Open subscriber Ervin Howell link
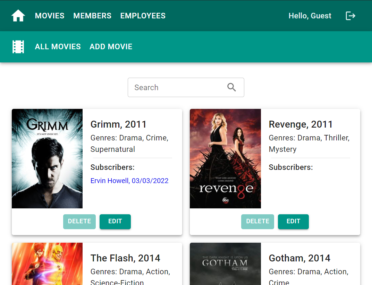This screenshot has width=372, height=285. pos(129,181)
